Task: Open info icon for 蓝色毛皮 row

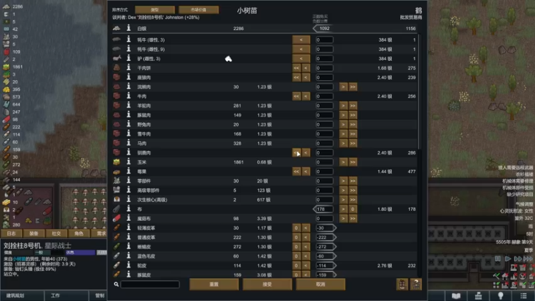Action: coord(128,256)
